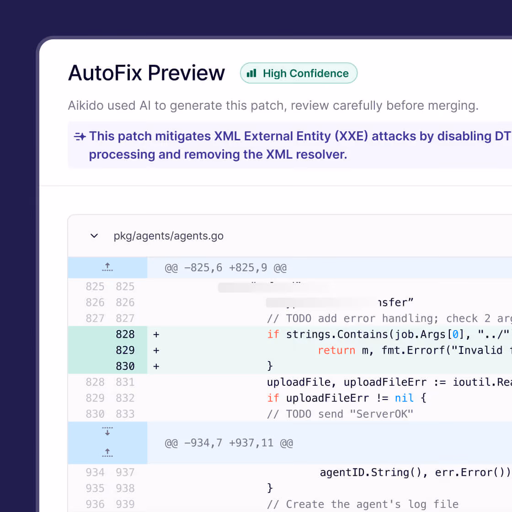The height and width of the screenshot is (512, 512).
Task: Click the plus marker on line 828
Action: [x=156, y=334]
